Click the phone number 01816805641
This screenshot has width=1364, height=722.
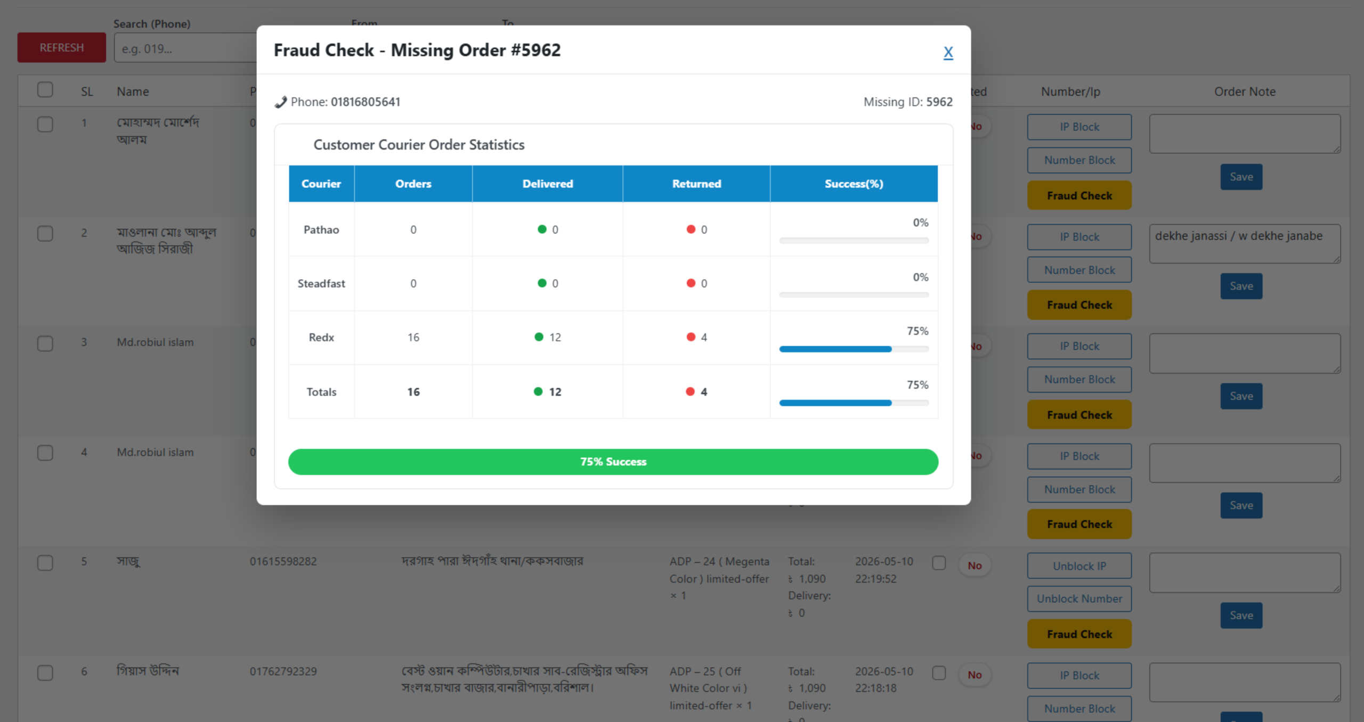click(x=366, y=102)
